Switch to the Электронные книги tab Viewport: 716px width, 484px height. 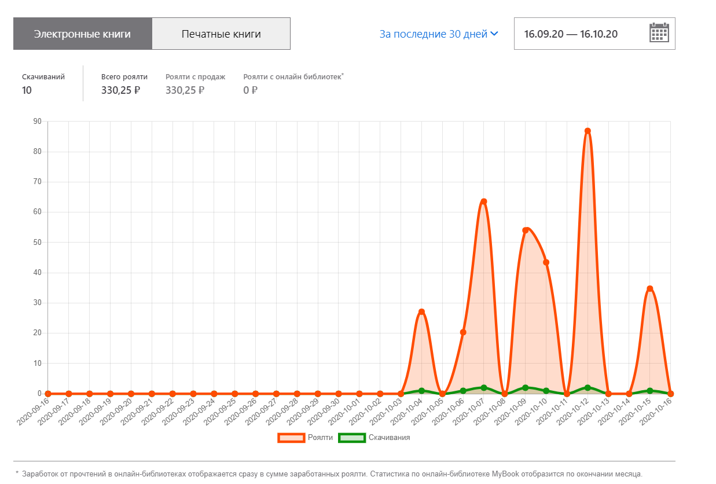(x=82, y=34)
